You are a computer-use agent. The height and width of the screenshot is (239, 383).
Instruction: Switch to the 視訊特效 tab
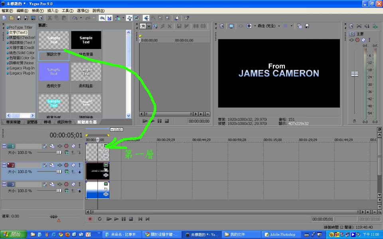64,122
